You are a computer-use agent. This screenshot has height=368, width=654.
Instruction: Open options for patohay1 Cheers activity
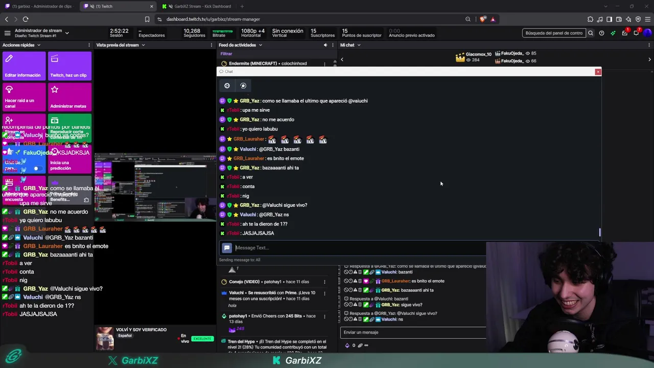click(324, 316)
